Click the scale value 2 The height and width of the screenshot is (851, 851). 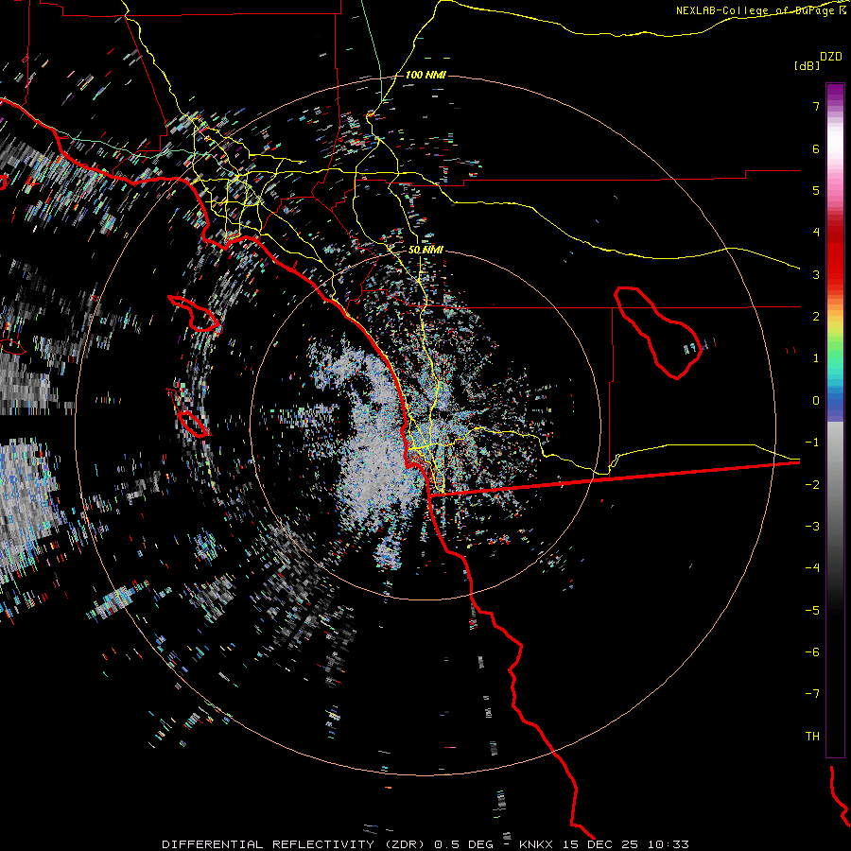coord(816,317)
